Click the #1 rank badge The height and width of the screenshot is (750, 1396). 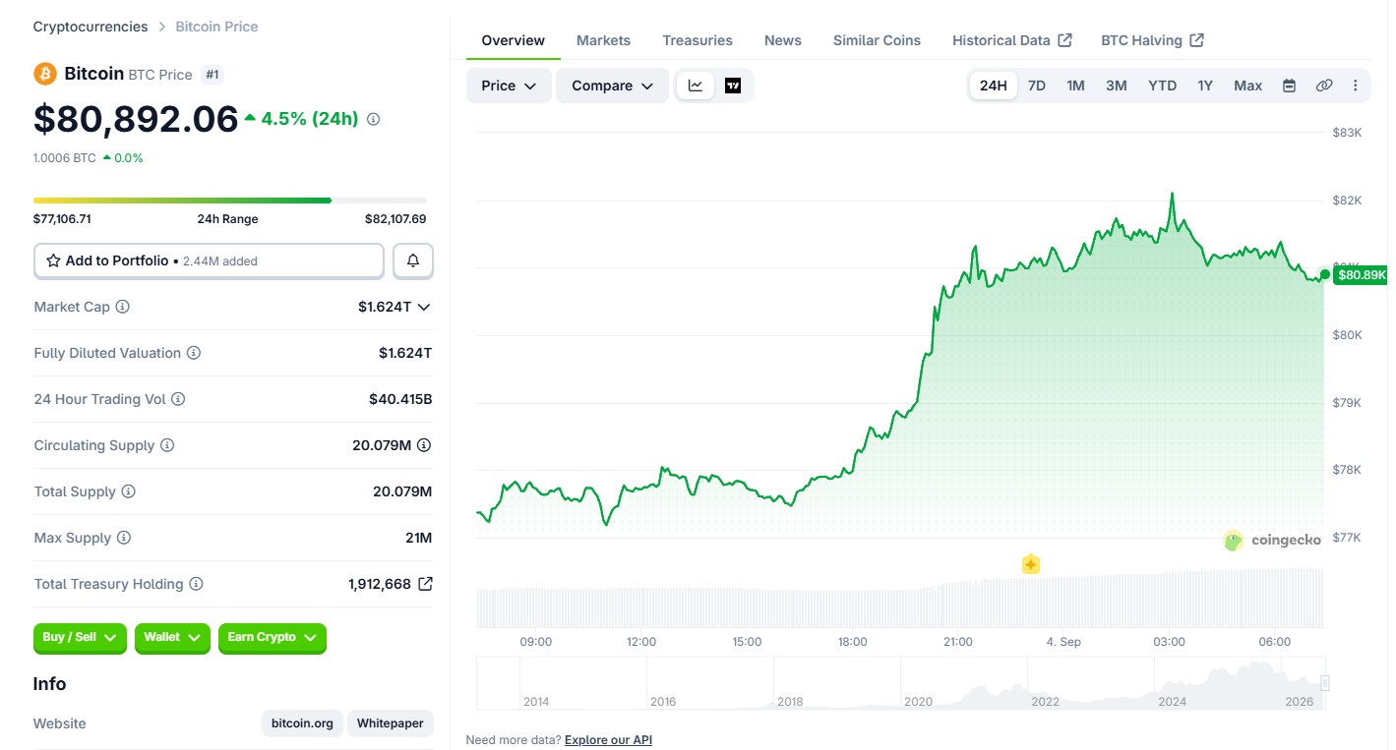coord(212,75)
